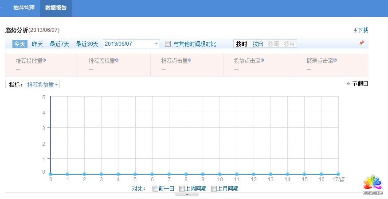Tick the 上月同期 comparison box
Screen dimensions: 388x199
tap(214, 188)
